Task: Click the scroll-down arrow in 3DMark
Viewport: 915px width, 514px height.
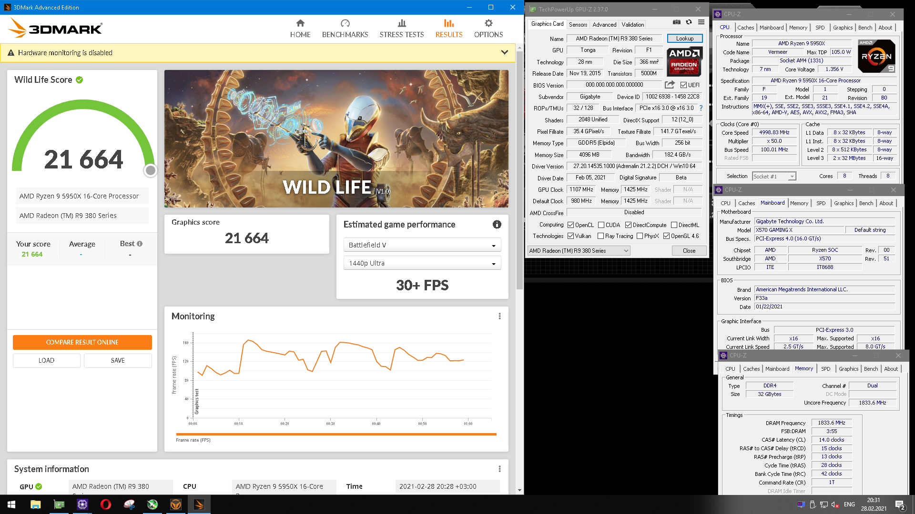Action: pyautogui.click(x=519, y=490)
